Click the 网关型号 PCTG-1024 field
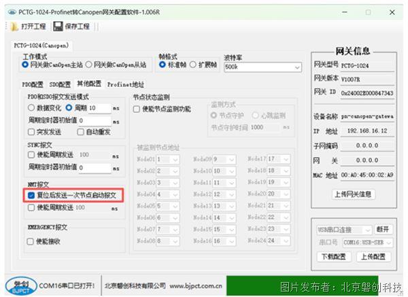The width and height of the screenshot is (408, 297). point(367,66)
